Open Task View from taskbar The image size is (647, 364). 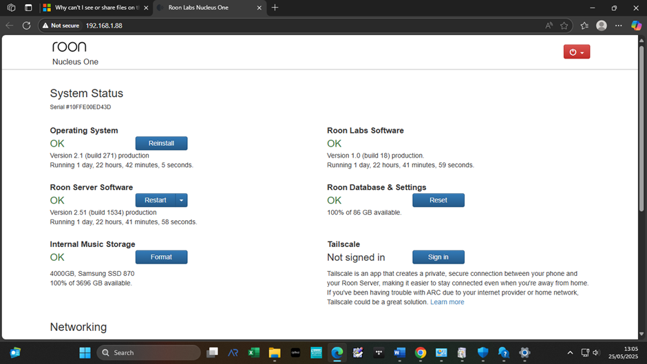pos(212,353)
